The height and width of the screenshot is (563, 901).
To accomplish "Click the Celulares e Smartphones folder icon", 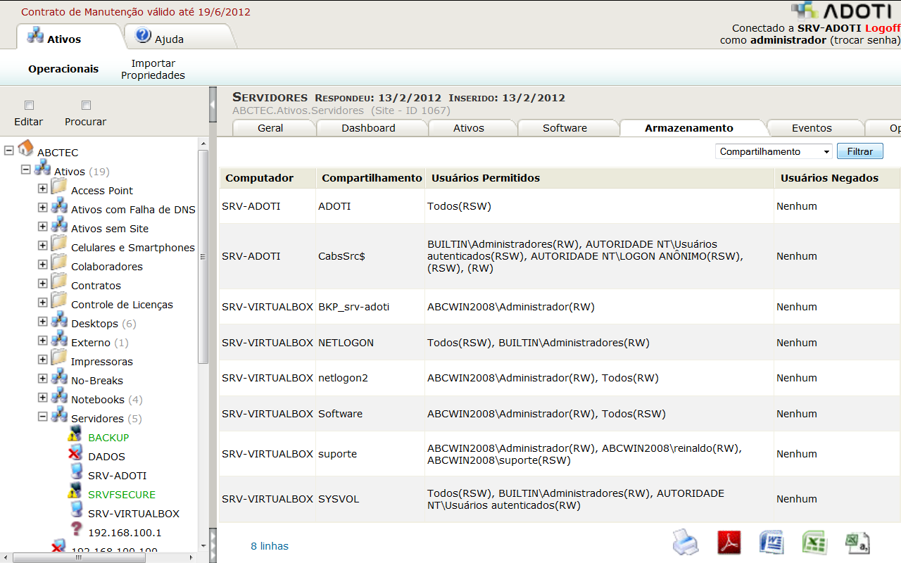I will click(x=59, y=244).
